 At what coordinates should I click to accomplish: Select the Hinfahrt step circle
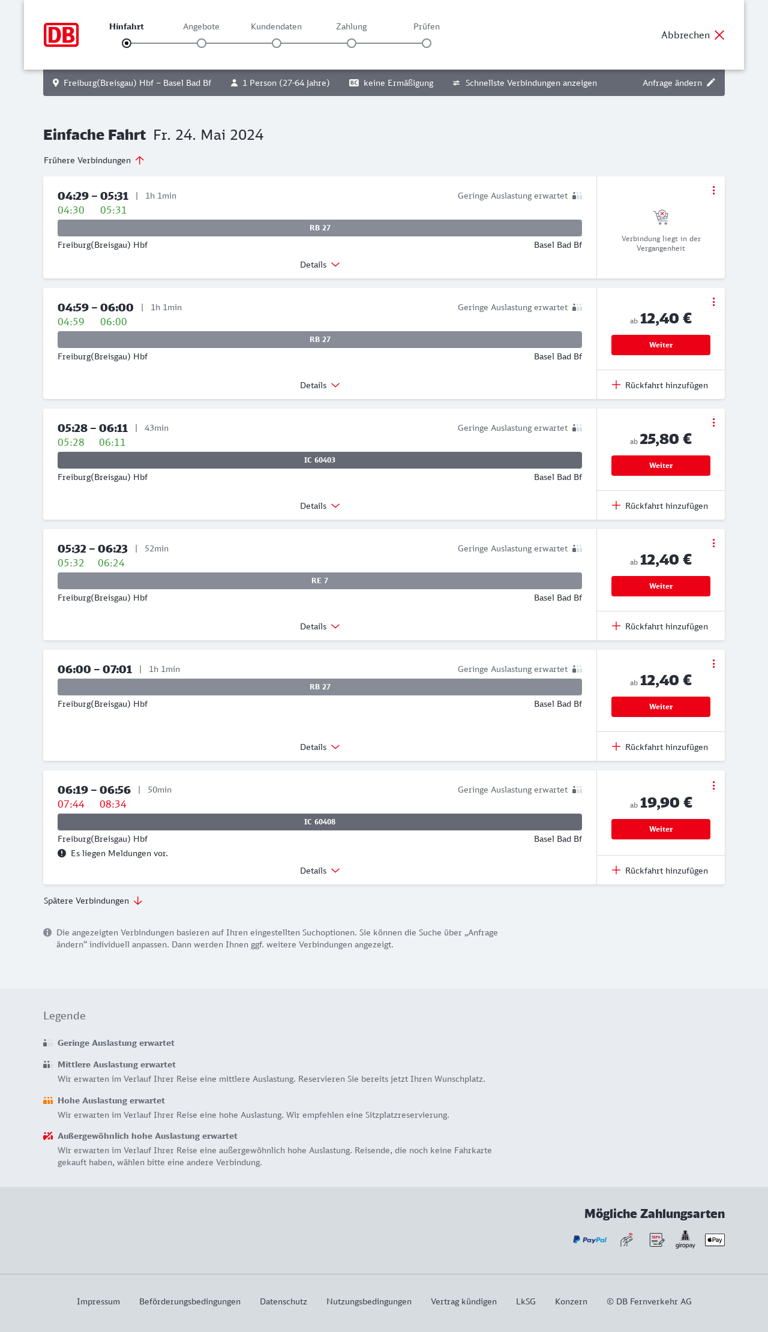point(127,43)
